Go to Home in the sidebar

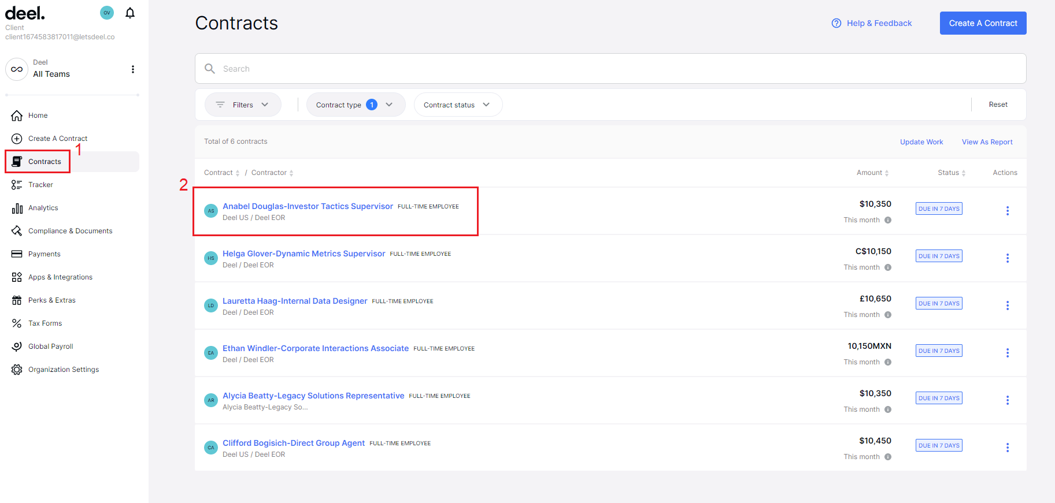click(38, 115)
